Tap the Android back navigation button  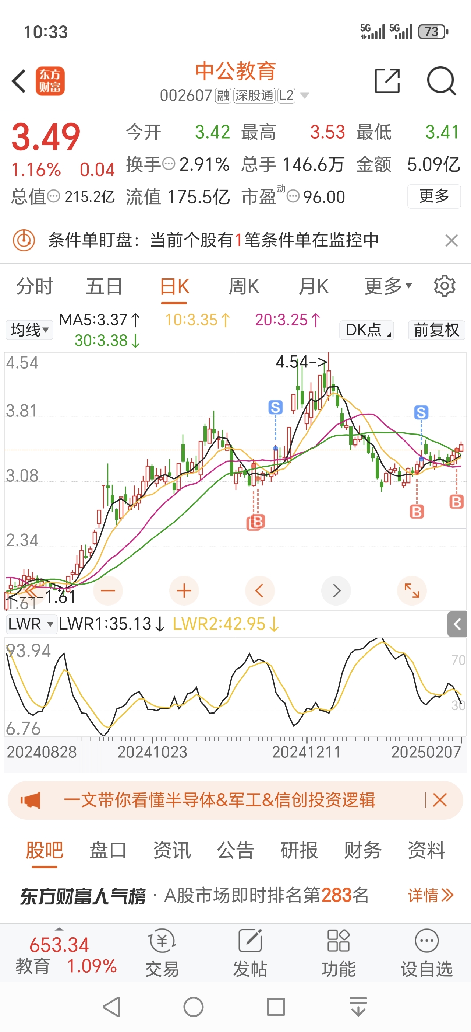(x=112, y=1007)
